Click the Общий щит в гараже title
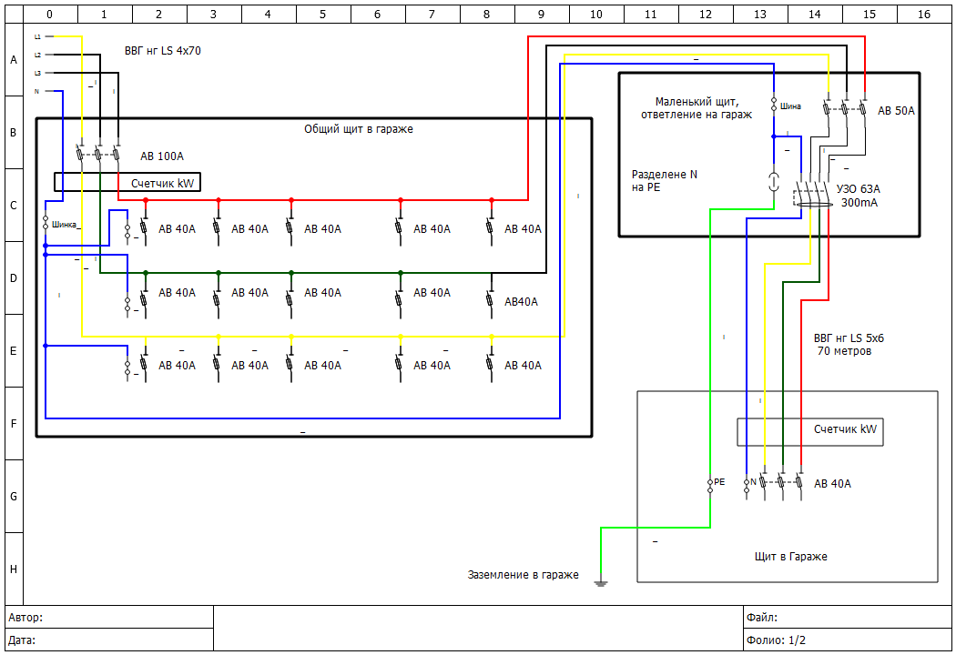 [358, 129]
